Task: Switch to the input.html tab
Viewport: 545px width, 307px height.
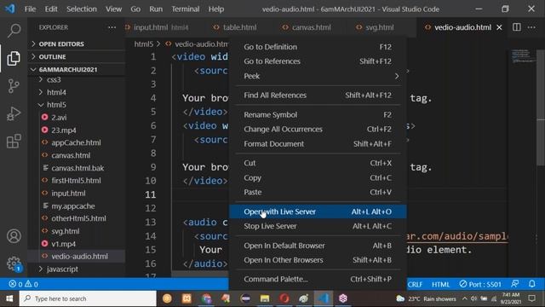Action: click(160, 27)
